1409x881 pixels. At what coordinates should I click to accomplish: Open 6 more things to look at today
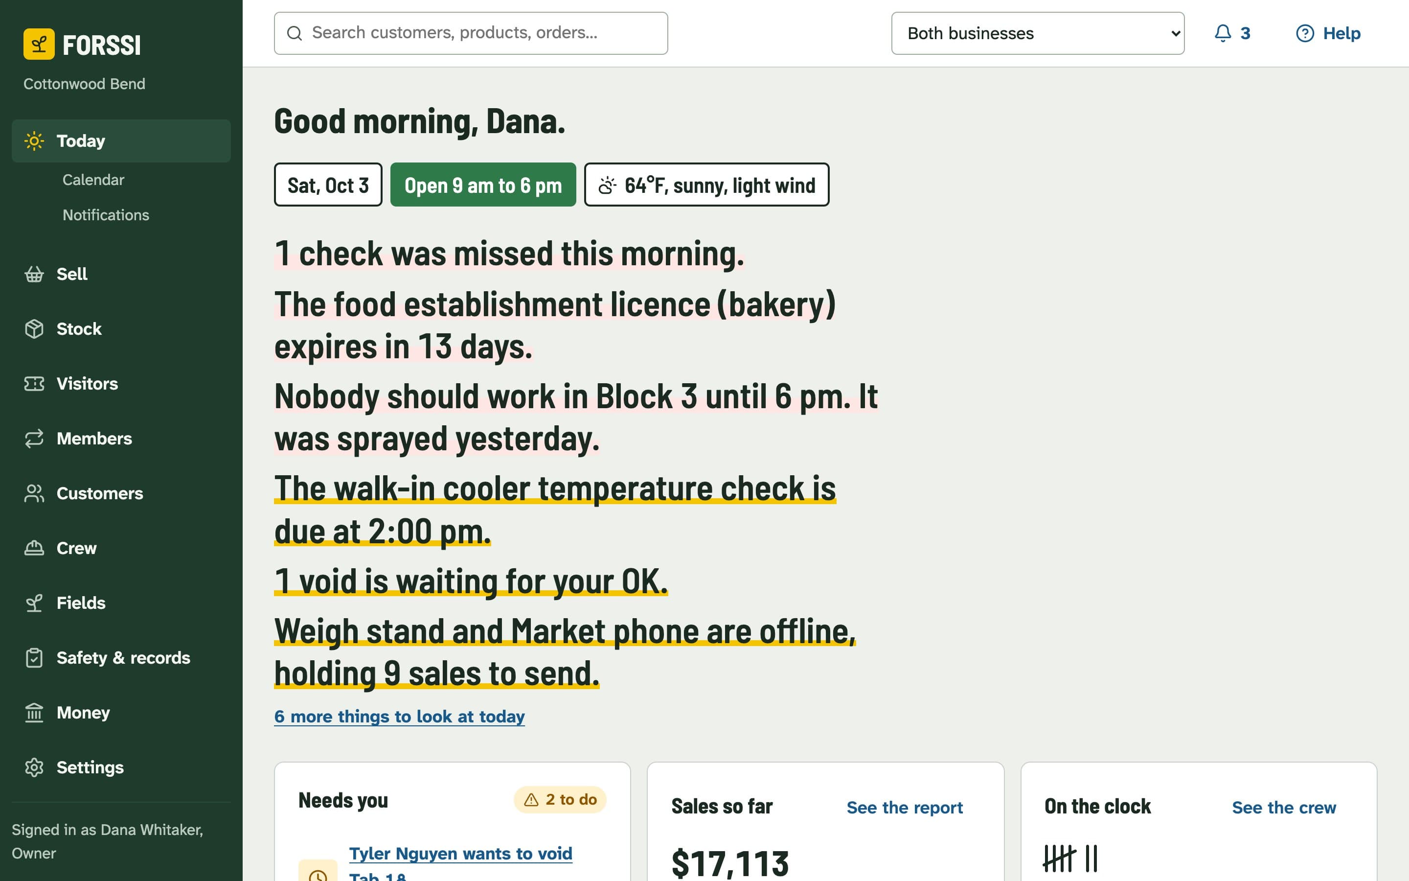pyautogui.click(x=399, y=716)
